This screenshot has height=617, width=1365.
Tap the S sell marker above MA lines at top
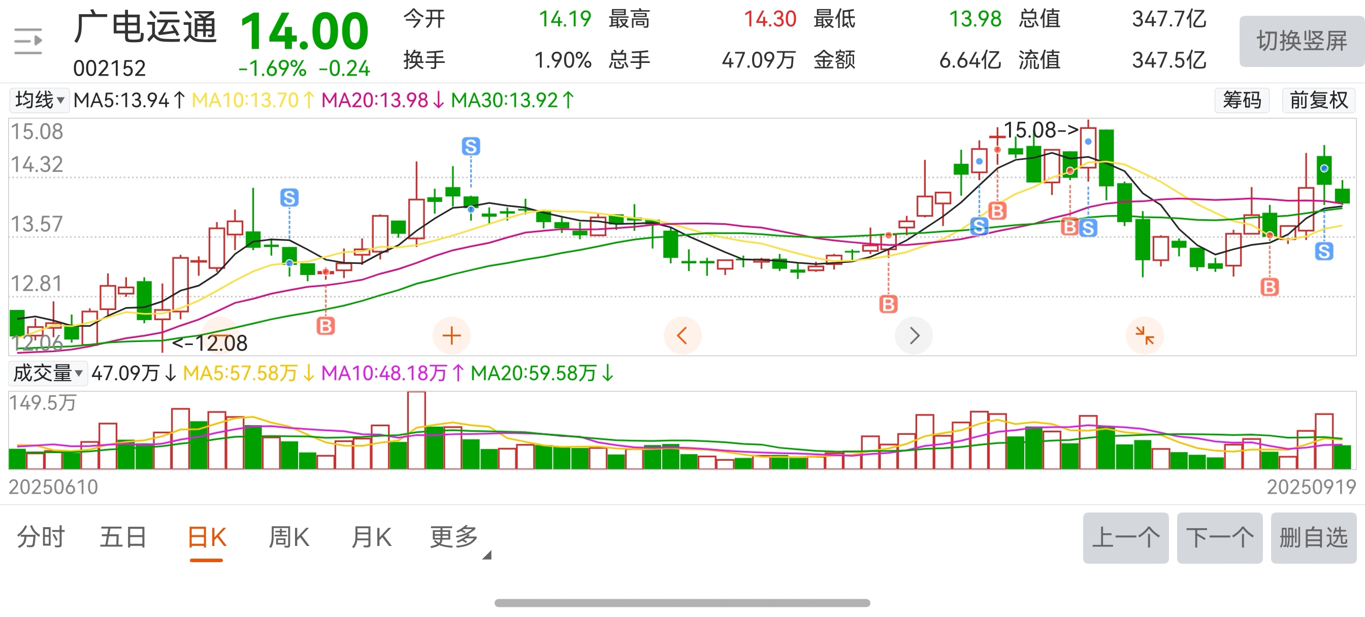coord(471,146)
